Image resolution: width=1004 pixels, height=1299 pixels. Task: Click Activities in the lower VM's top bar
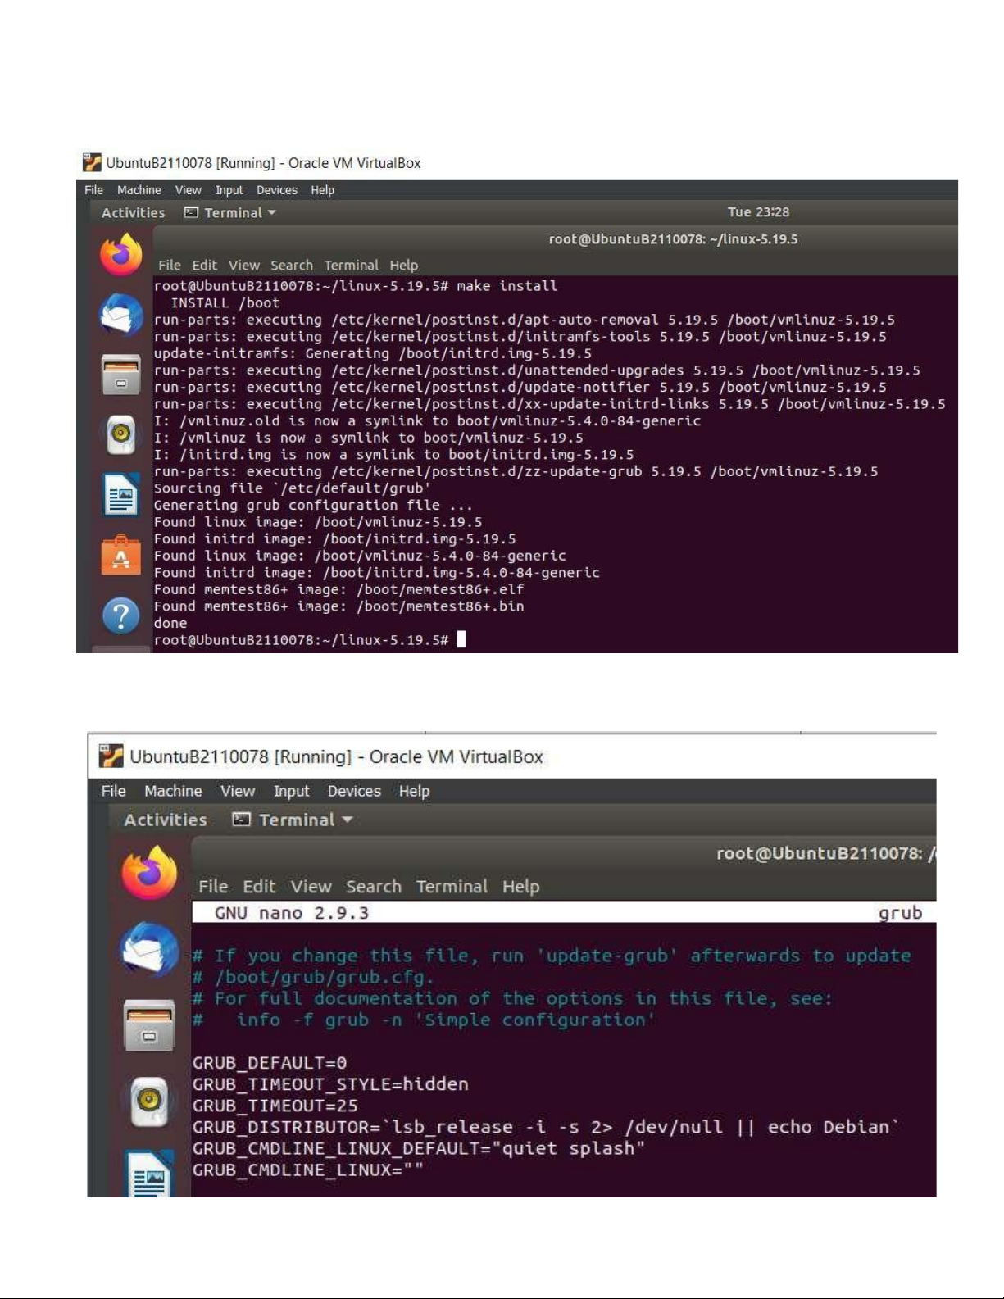tap(166, 820)
